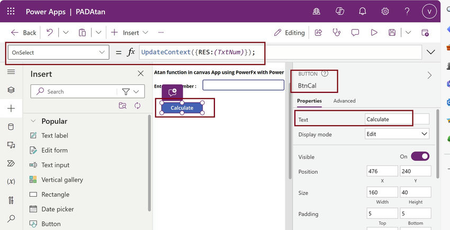
Task: Open more commands ellipsis
Action: click(x=161, y=33)
